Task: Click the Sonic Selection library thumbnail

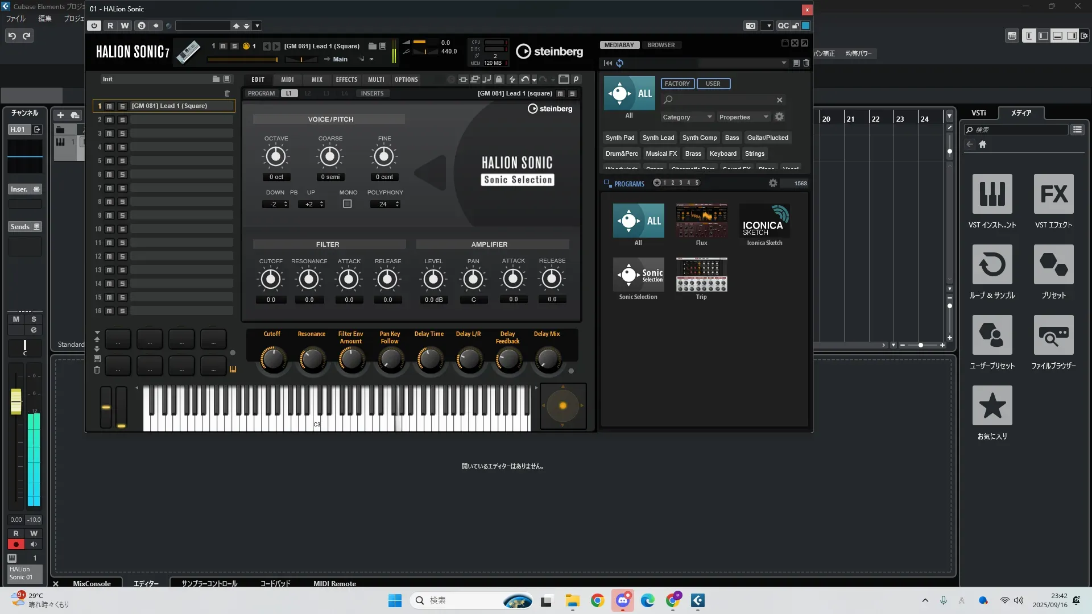Action: click(638, 275)
